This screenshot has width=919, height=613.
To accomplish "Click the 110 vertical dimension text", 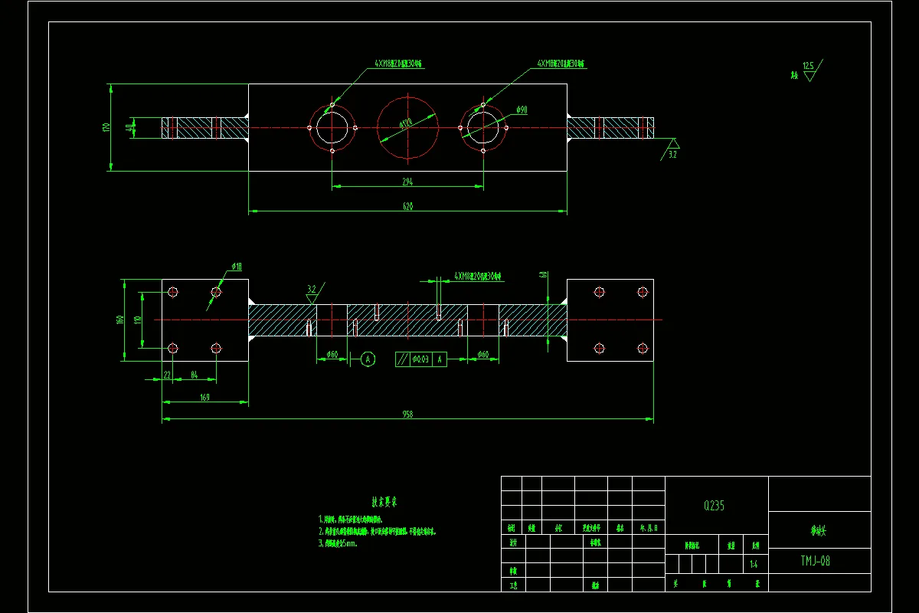I will point(138,320).
